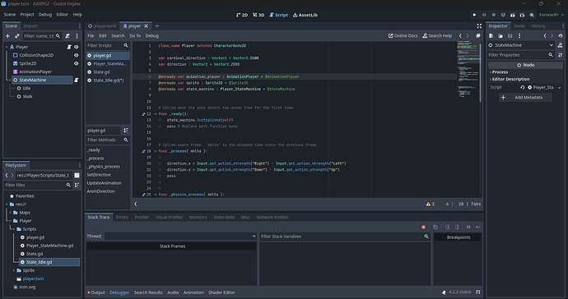Screen dimensions: 568x299
Task: Switch to the AssetLib workspace
Action: 305,15
